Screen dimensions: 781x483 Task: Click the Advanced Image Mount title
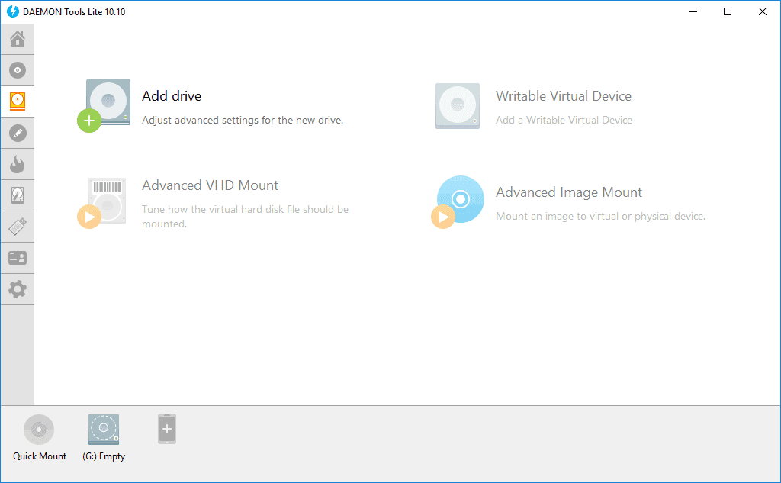[569, 192]
